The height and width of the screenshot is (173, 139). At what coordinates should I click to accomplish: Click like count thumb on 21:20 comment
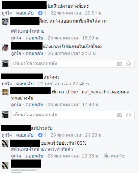click(x=40, y=135)
